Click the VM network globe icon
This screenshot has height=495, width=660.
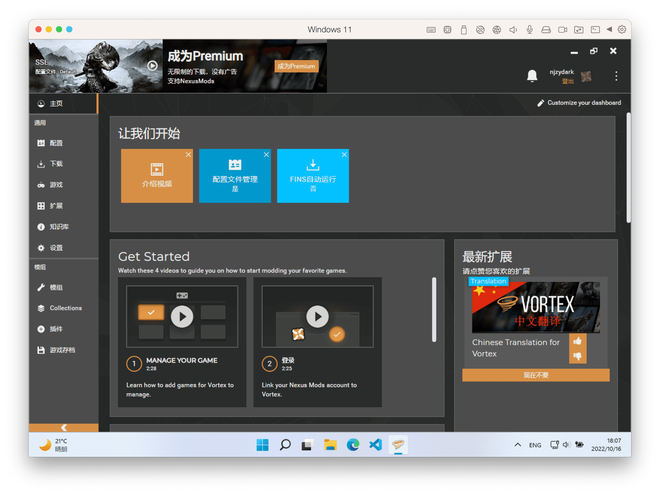pyautogui.click(x=497, y=30)
